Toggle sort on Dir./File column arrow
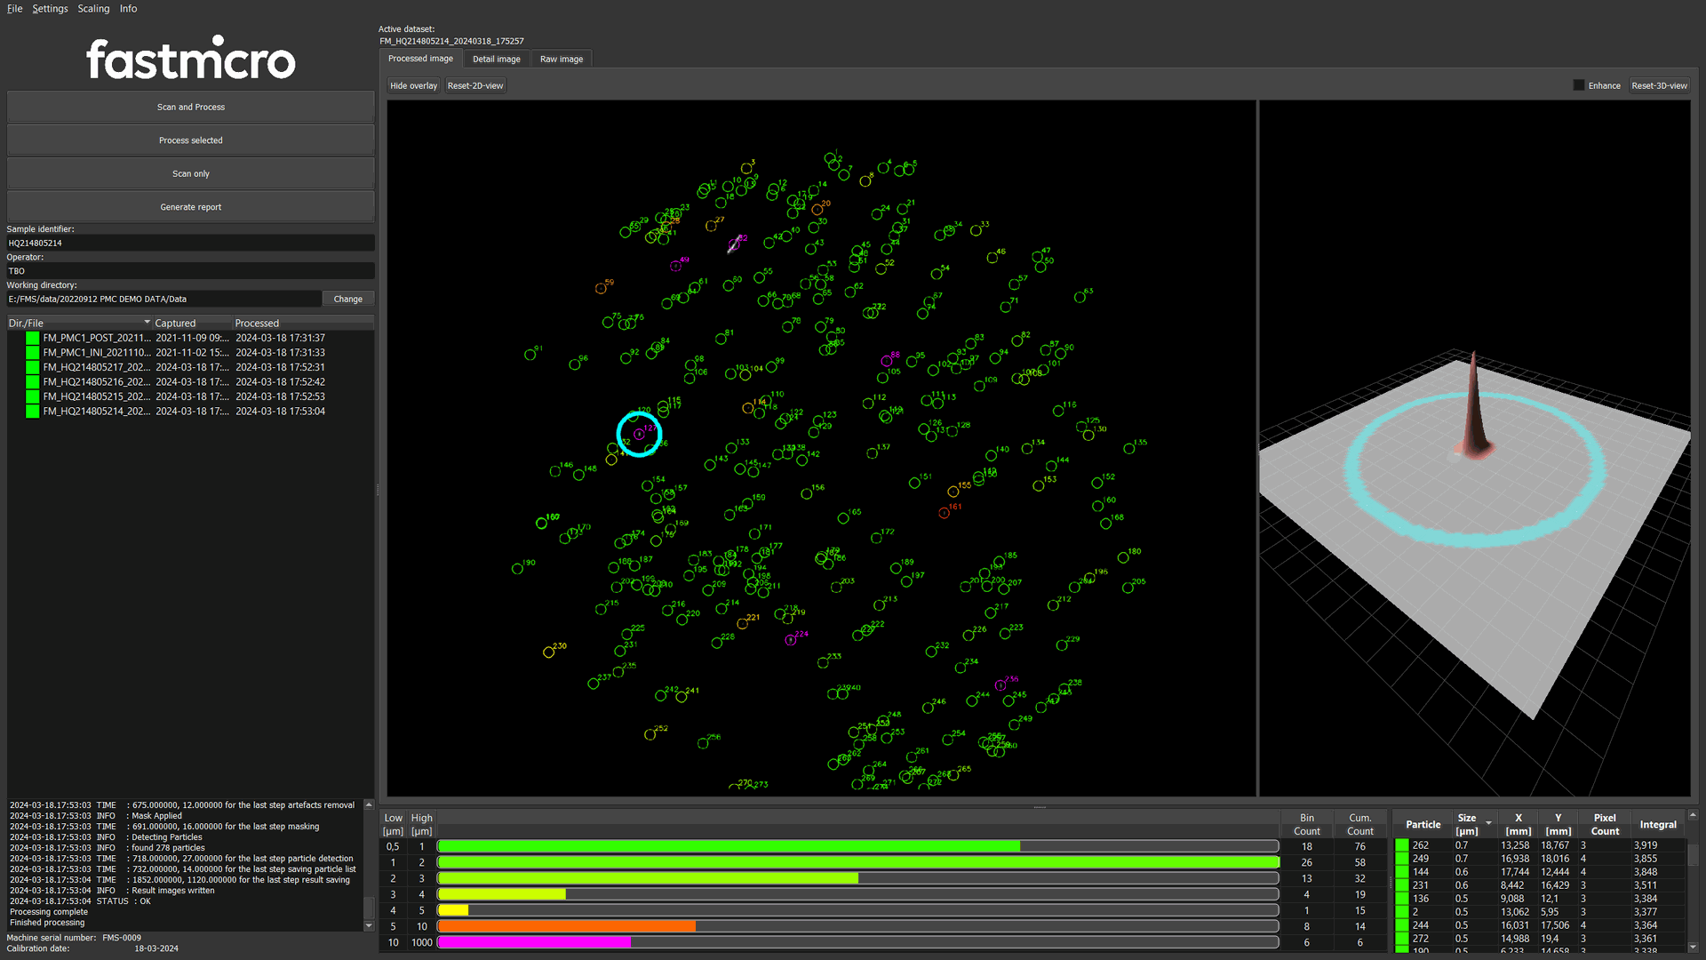The width and height of the screenshot is (1706, 960). point(147,323)
